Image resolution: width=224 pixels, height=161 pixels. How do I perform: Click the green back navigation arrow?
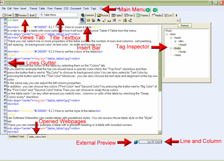(148, 10)
